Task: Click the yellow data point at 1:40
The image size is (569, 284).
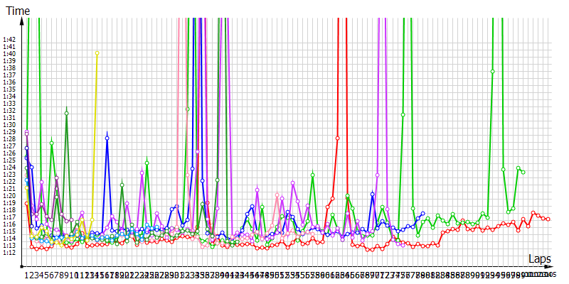Action: point(97,53)
